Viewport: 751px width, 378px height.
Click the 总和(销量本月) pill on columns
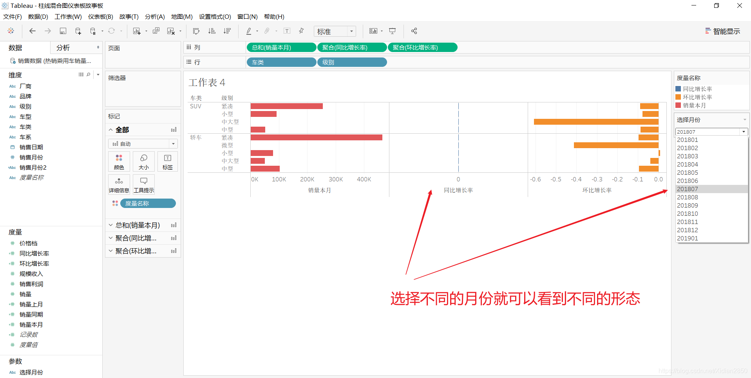coord(281,47)
